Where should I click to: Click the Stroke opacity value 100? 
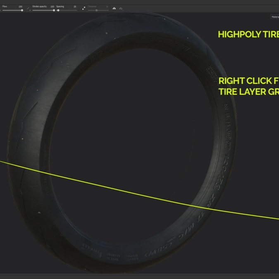(x=52, y=7)
